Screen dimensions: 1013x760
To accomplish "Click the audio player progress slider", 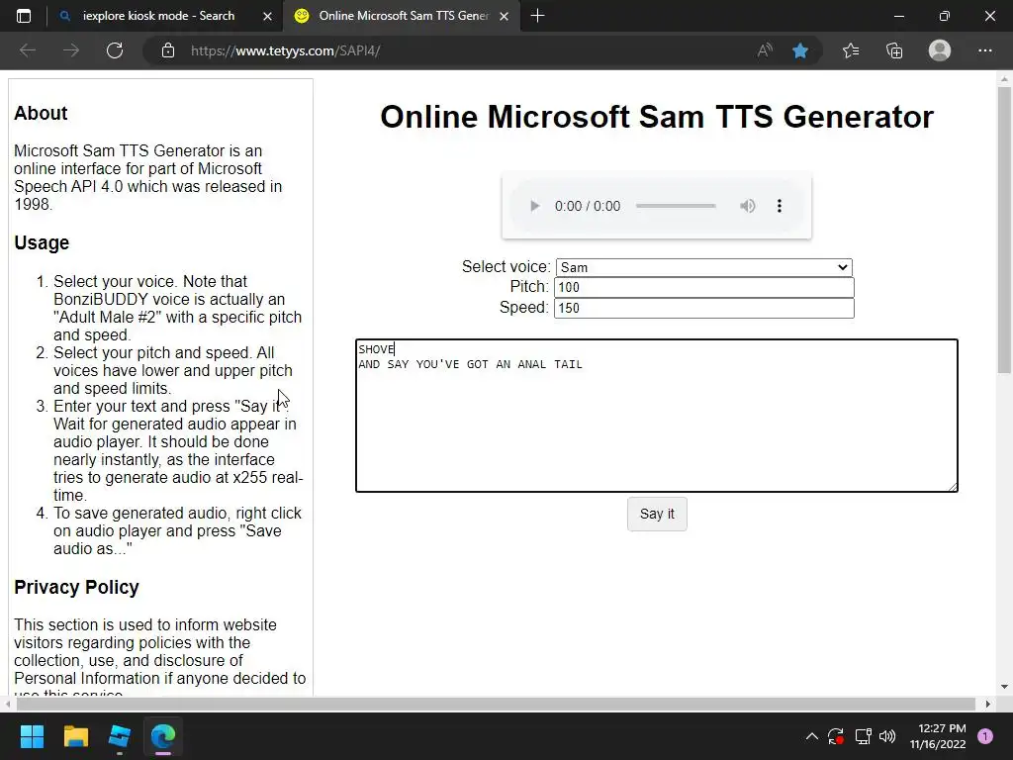I will click(x=676, y=206).
